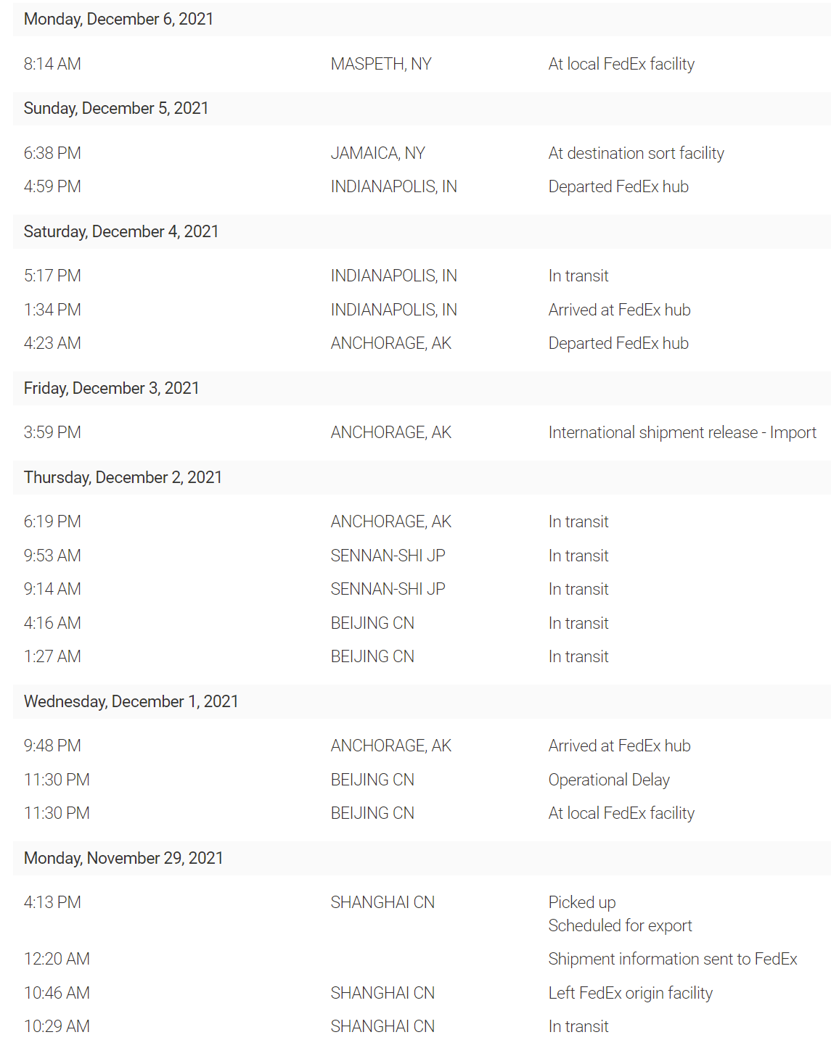Viewport: 831px width, 1048px height.
Task: Click the "Monday, November 29, 2021" date header
Action: [123, 858]
